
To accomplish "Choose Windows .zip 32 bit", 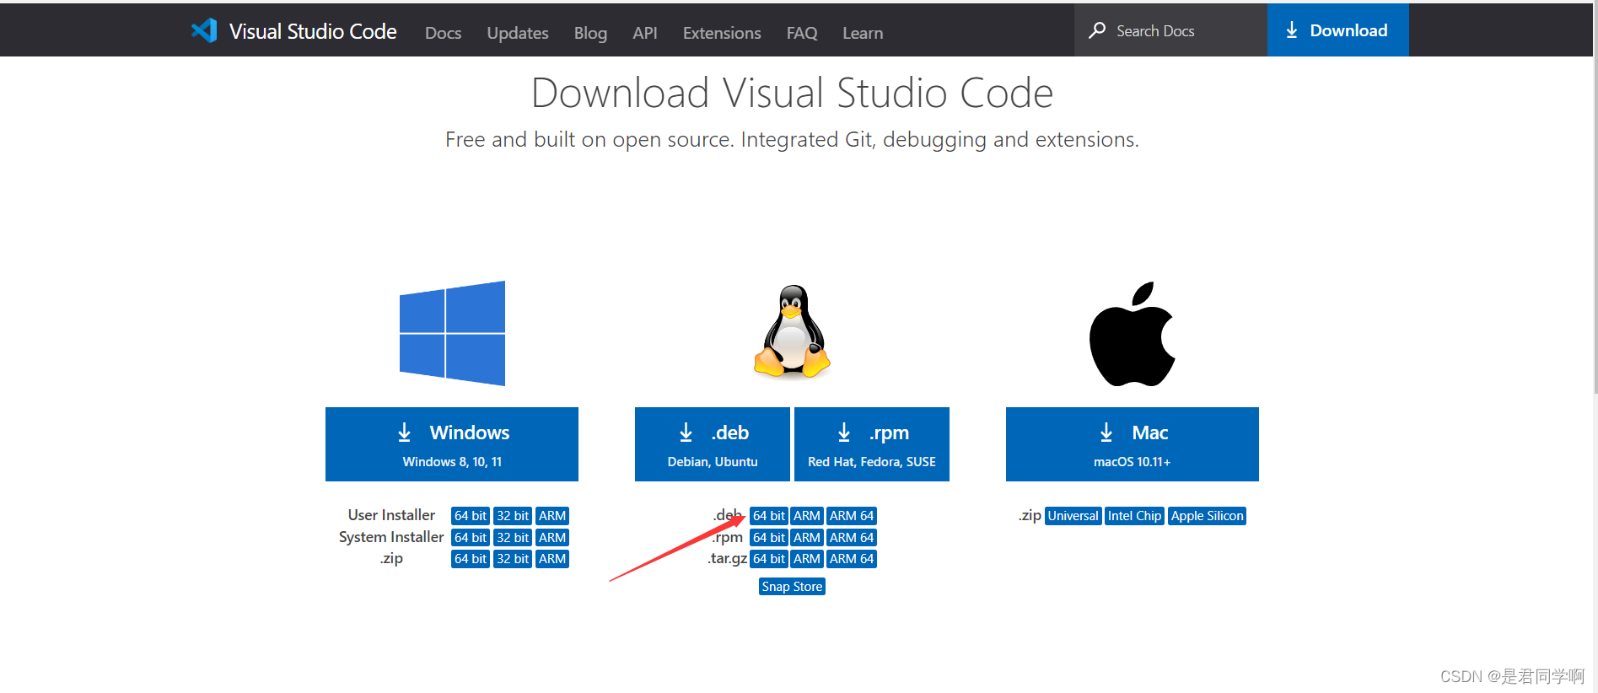I will [x=513, y=559].
